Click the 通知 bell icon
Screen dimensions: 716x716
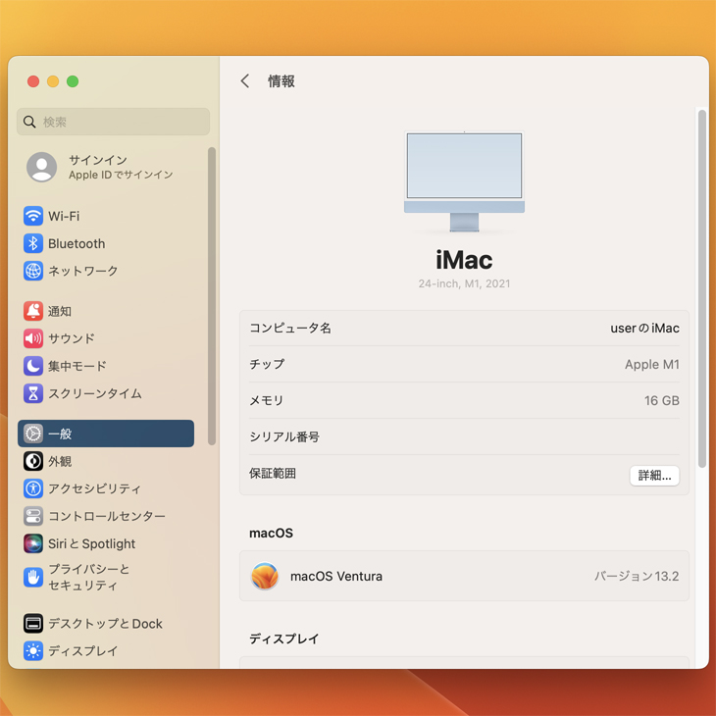pyautogui.click(x=33, y=311)
